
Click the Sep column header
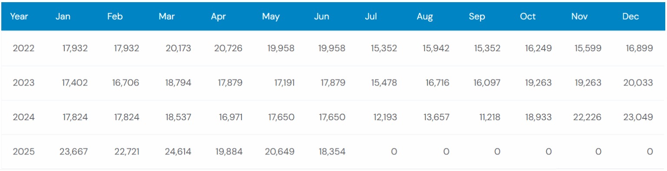[477, 17]
